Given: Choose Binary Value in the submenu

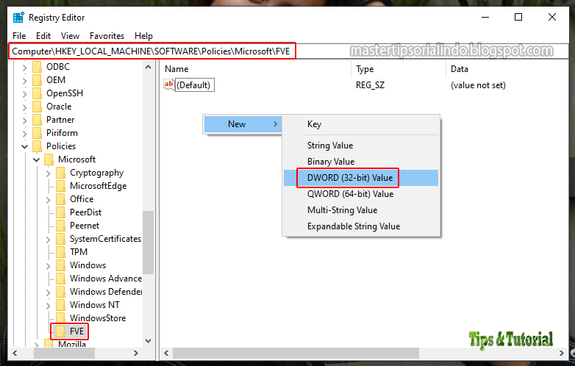Looking at the screenshot, I should point(361,162).
